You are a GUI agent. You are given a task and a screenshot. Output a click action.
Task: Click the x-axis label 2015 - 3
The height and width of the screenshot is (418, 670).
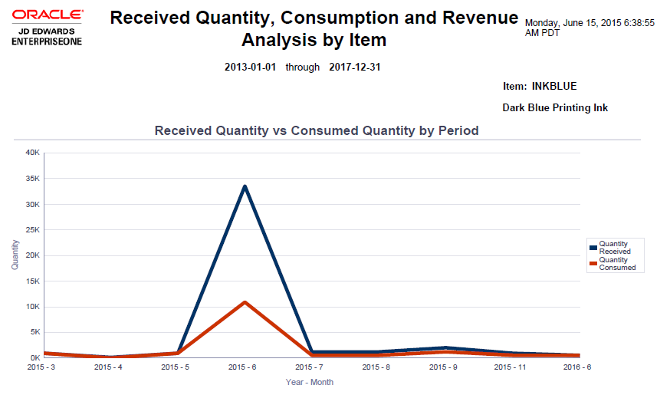point(41,367)
